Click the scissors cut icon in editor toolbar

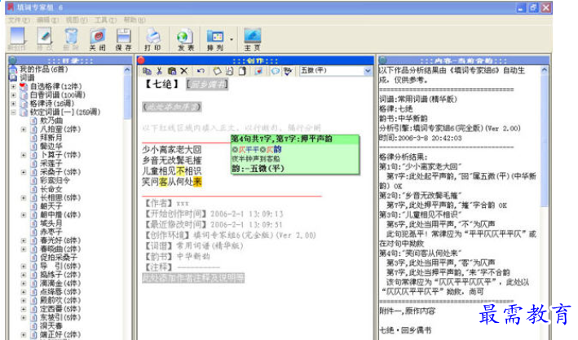[160, 71]
